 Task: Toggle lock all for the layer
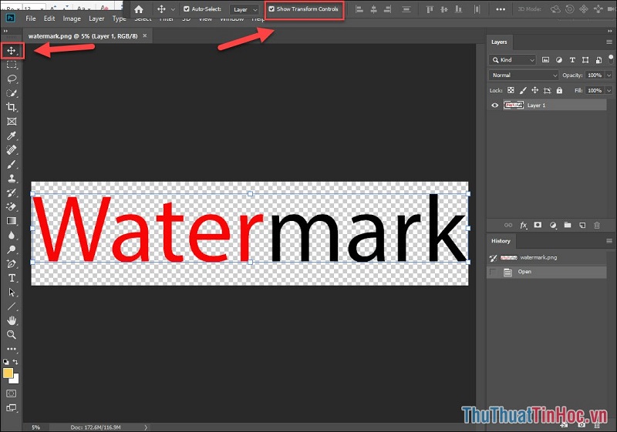pos(559,90)
